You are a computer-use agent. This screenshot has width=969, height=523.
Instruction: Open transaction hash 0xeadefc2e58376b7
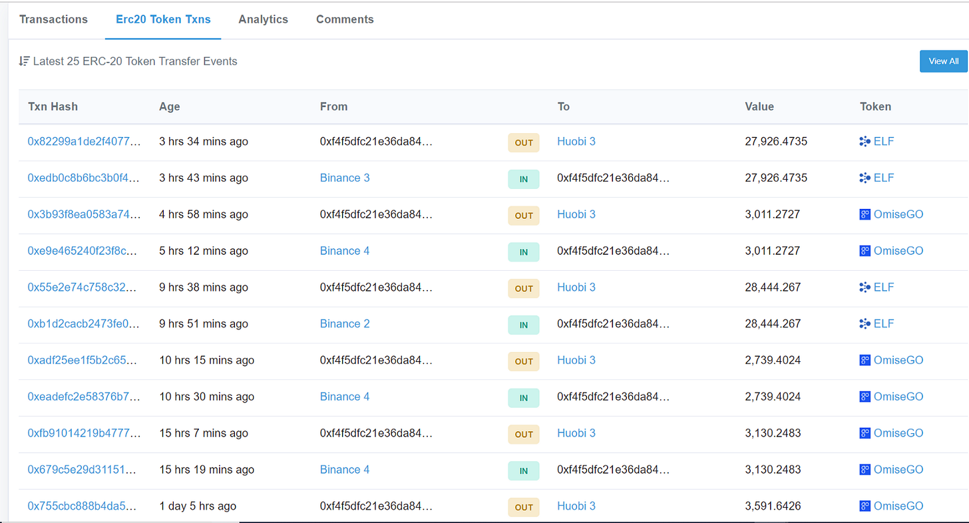coord(84,397)
